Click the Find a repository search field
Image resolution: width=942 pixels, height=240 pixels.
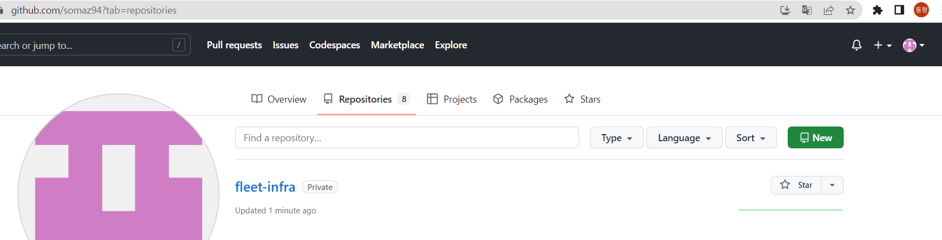[407, 137]
